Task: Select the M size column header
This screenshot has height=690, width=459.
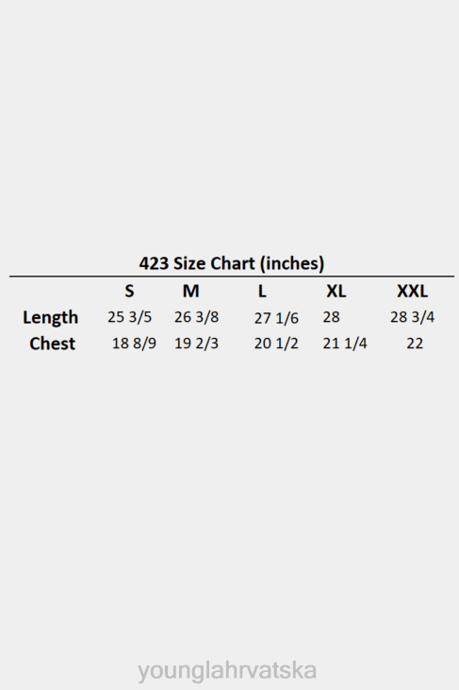Action: click(190, 291)
